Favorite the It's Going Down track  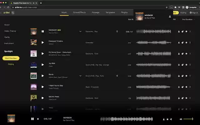(x=186, y=53)
